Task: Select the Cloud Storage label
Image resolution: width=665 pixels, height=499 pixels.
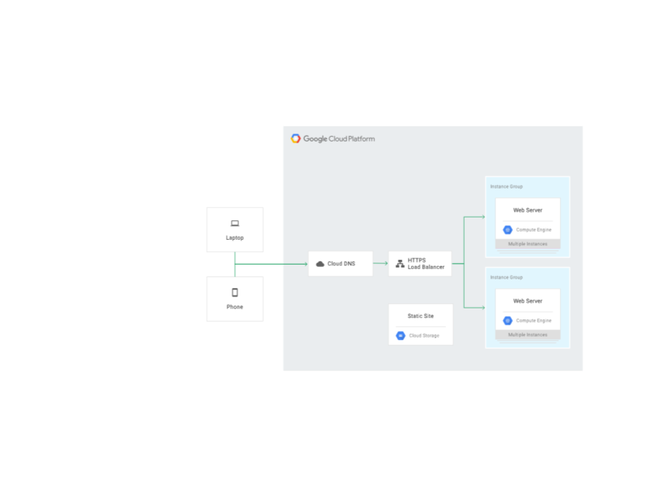Action: 424,335
